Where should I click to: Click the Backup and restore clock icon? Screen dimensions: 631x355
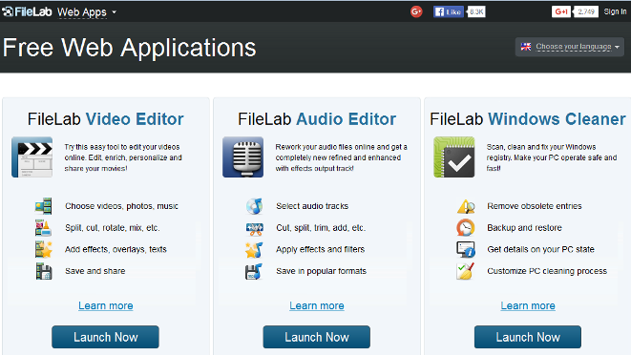465,228
